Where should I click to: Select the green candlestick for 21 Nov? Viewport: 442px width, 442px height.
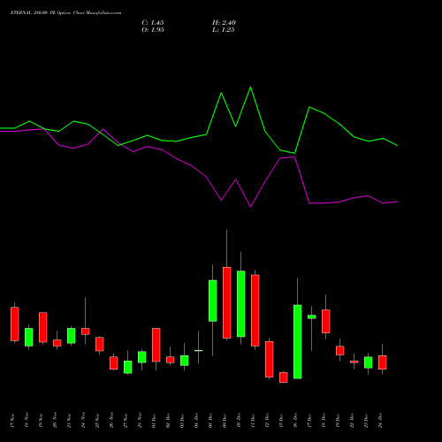72,336
